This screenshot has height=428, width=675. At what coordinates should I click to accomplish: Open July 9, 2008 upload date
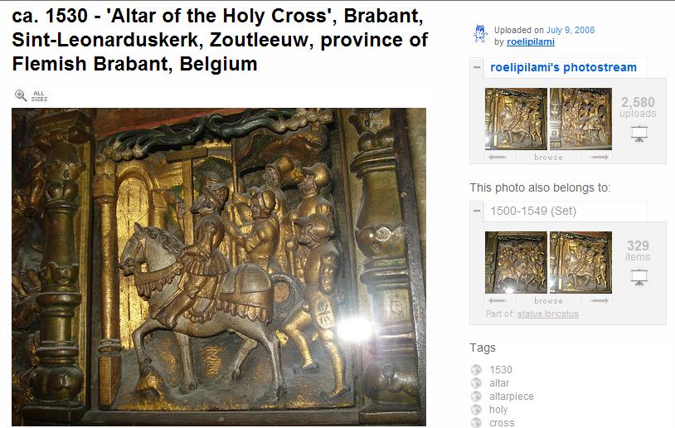click(x=571, y=30)
